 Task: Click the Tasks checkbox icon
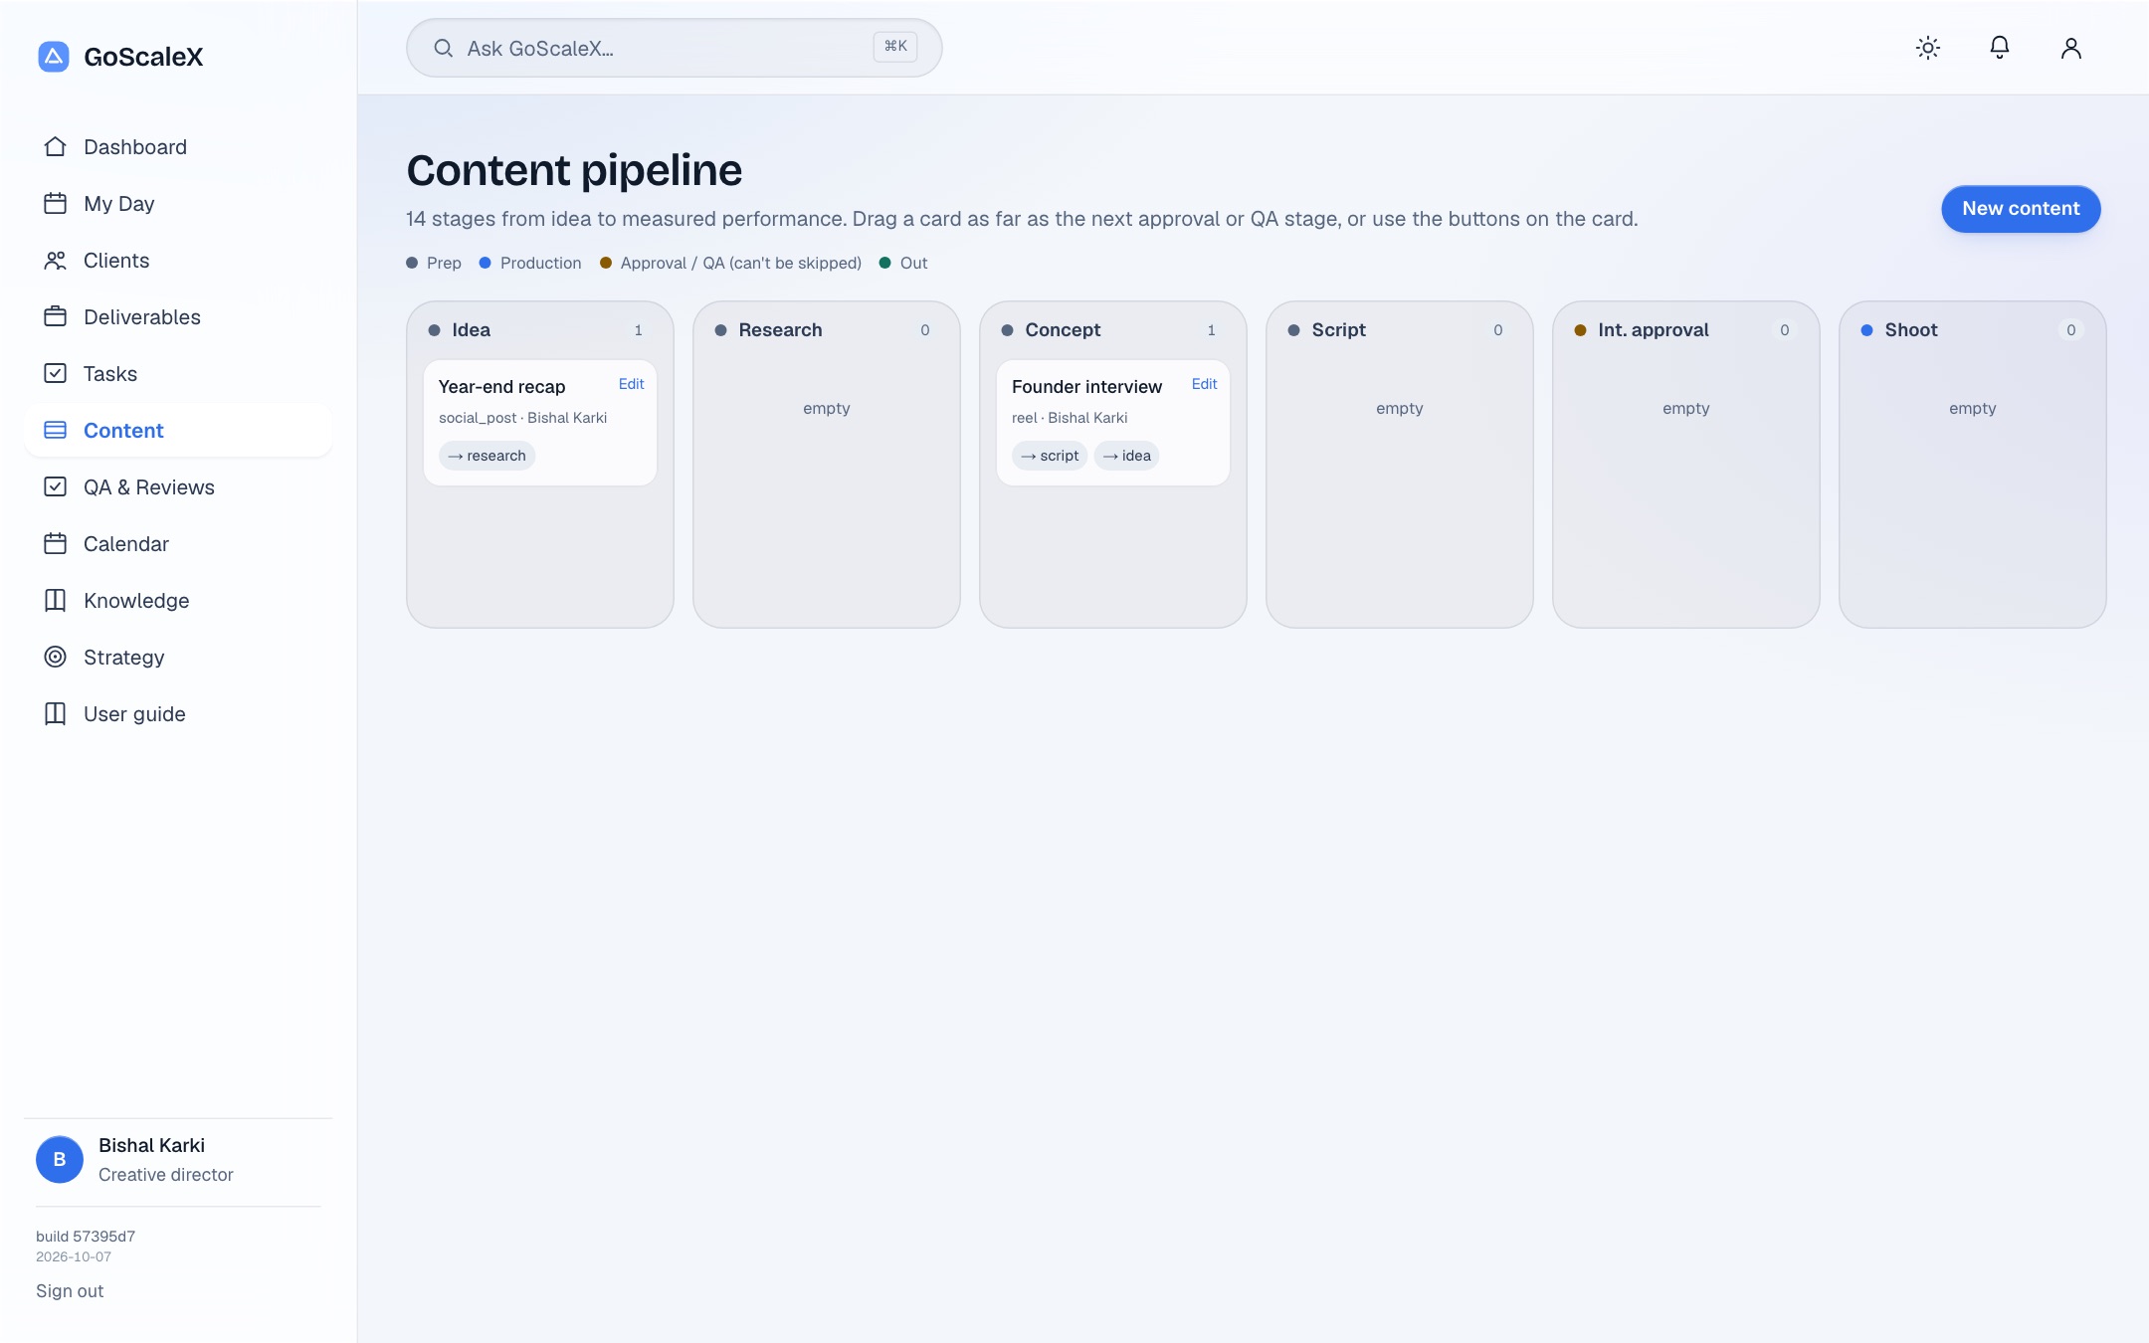56,374
